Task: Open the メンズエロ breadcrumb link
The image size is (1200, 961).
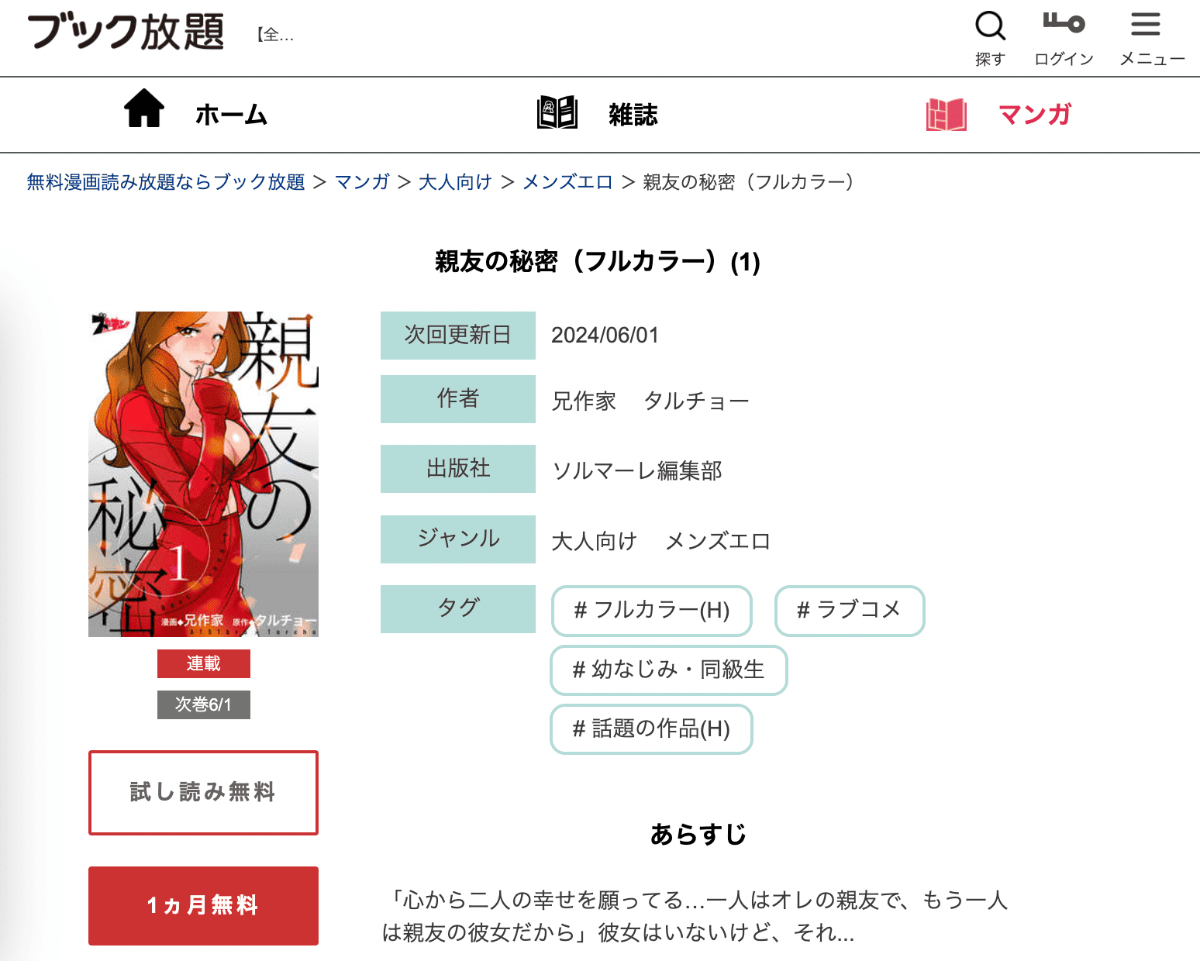Action: tap(567, 182)
